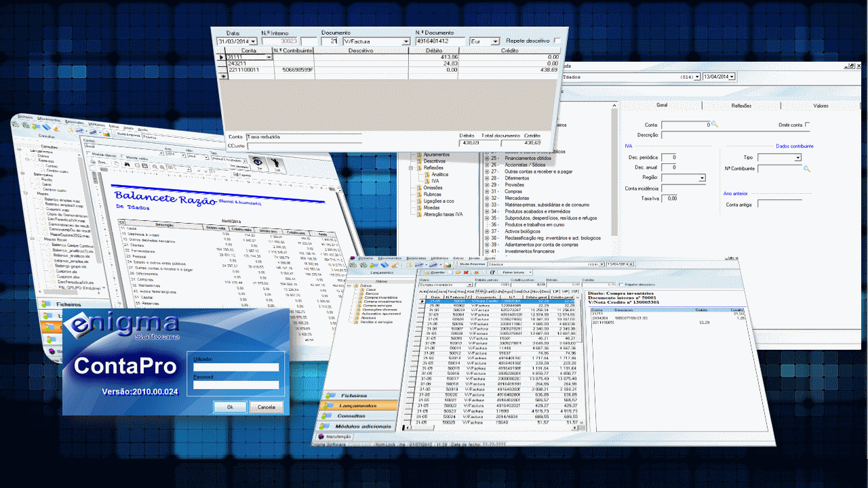
Task: Click the search icon next to Nº Contribuinte
Action: (806, 168)
